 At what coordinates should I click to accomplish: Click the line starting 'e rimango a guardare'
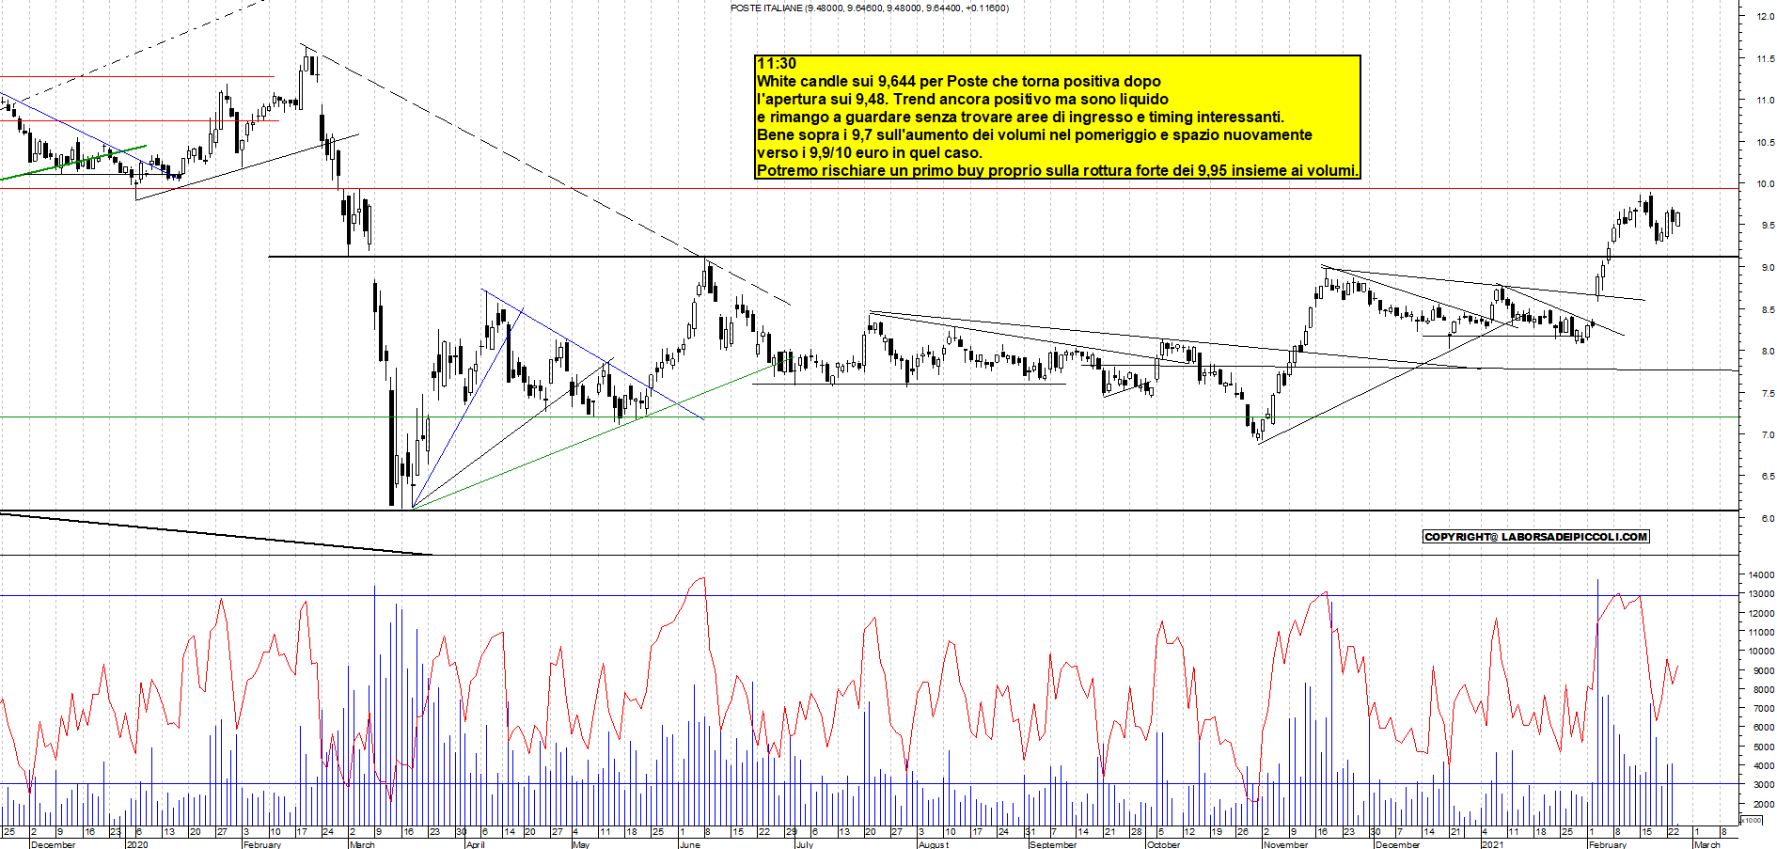(1020, 118)
